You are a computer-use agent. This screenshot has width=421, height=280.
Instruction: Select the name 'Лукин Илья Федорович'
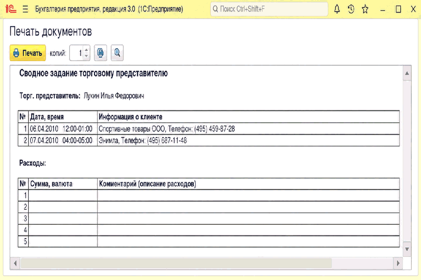tap(114, 96)
